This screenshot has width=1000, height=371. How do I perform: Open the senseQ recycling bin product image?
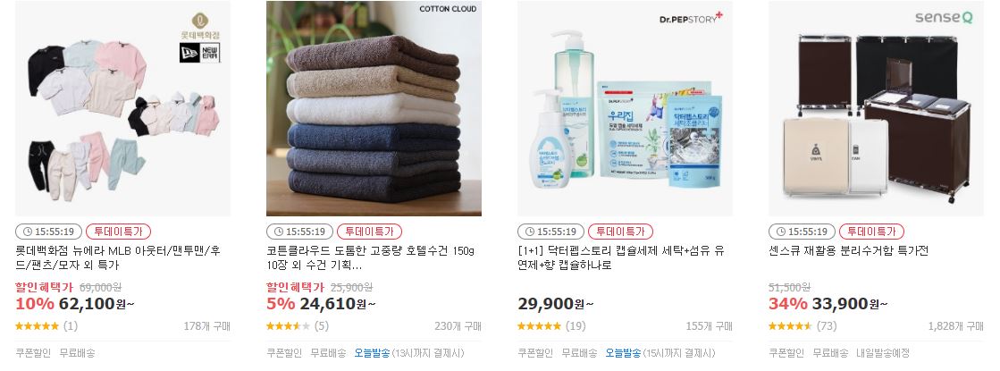(x=877, y=108)
